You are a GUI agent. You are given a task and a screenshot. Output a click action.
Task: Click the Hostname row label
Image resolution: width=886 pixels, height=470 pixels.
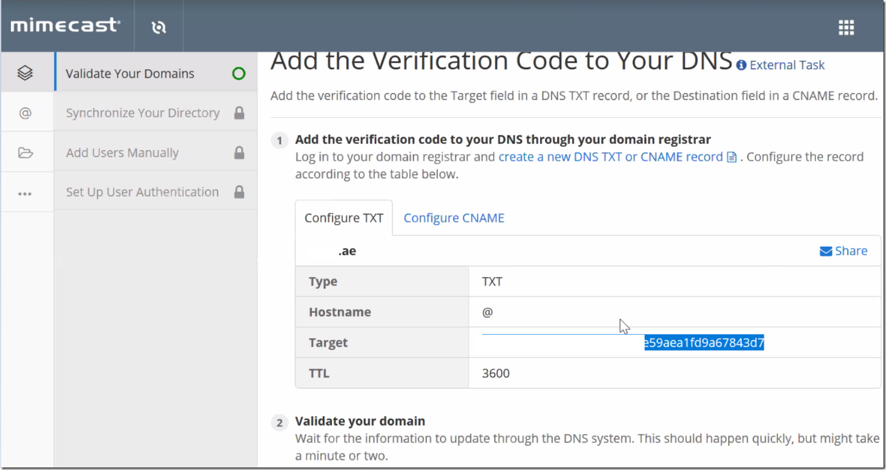click(x=340, y=312)
